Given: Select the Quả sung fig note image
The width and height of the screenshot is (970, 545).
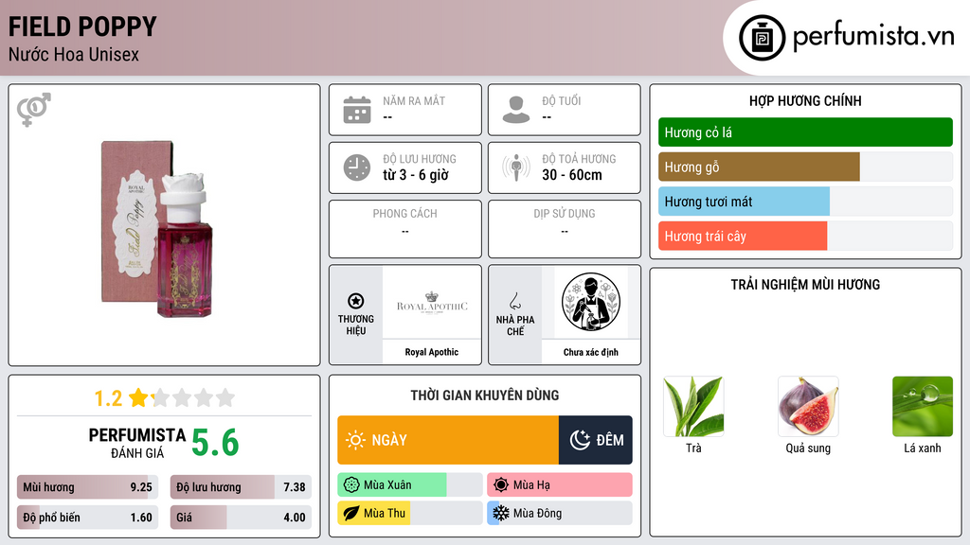Looking at the screenshot, I should coord(808,407).
